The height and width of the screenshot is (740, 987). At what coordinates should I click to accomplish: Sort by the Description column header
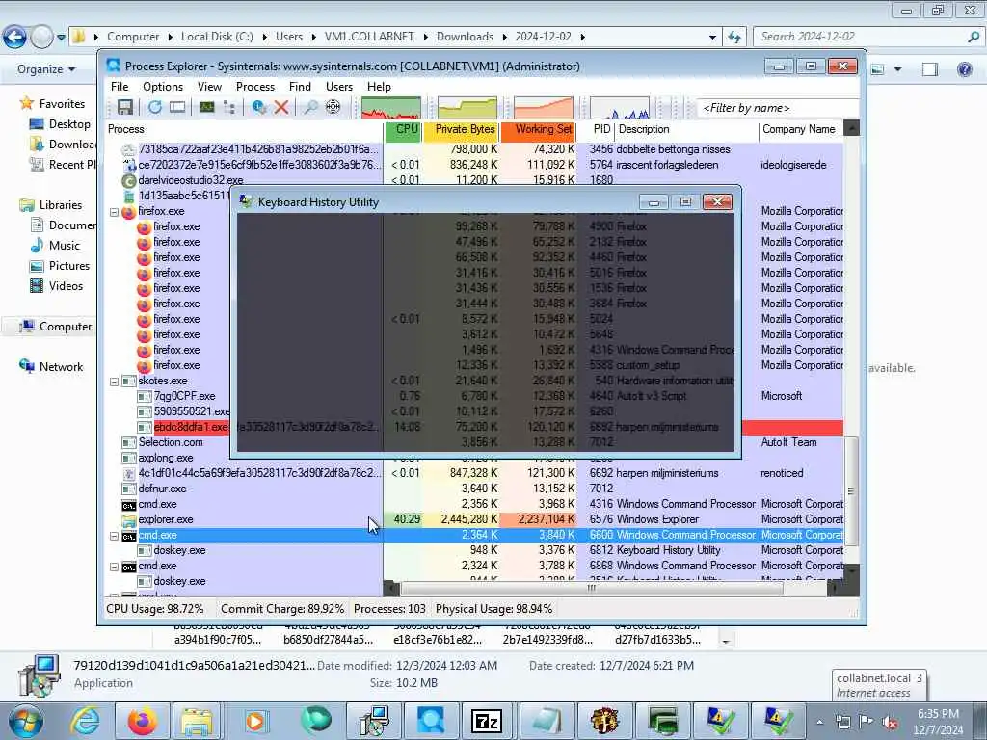click(686, 130)
